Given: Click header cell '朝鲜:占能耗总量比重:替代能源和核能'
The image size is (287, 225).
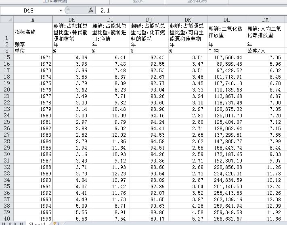Looking at the screenshot, I should (x=71, y=32).
